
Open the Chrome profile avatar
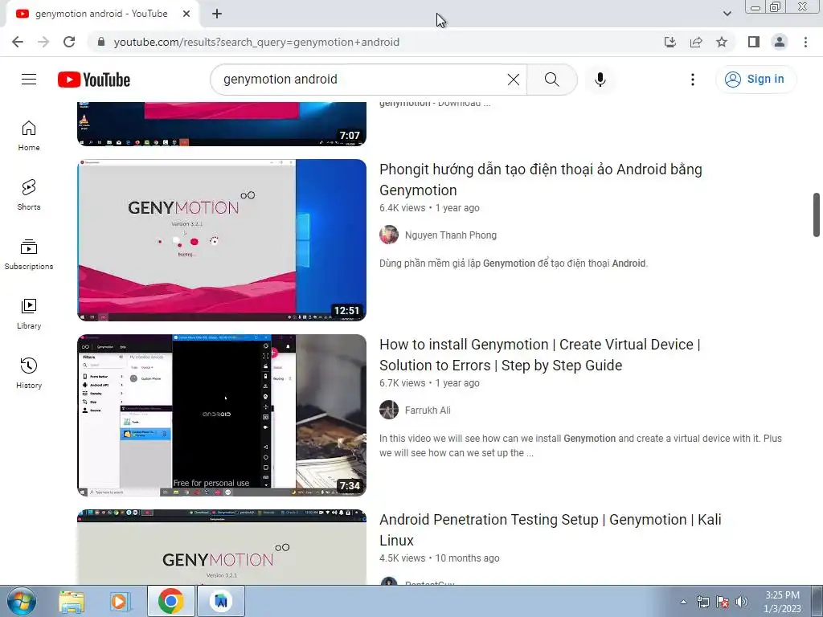pos(780,42)
